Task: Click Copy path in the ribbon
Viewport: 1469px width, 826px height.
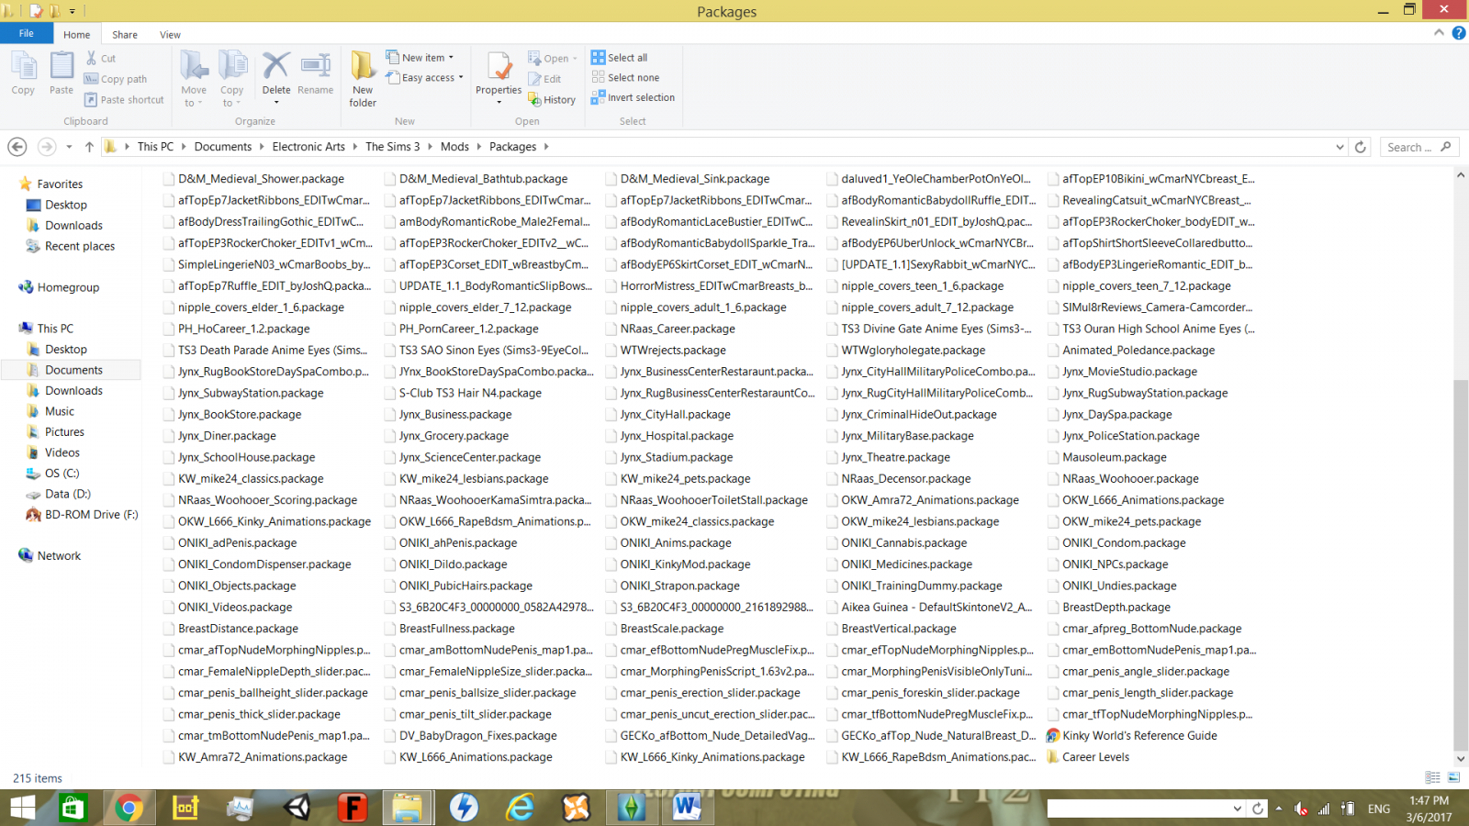Action: click(x=116, y=79)
